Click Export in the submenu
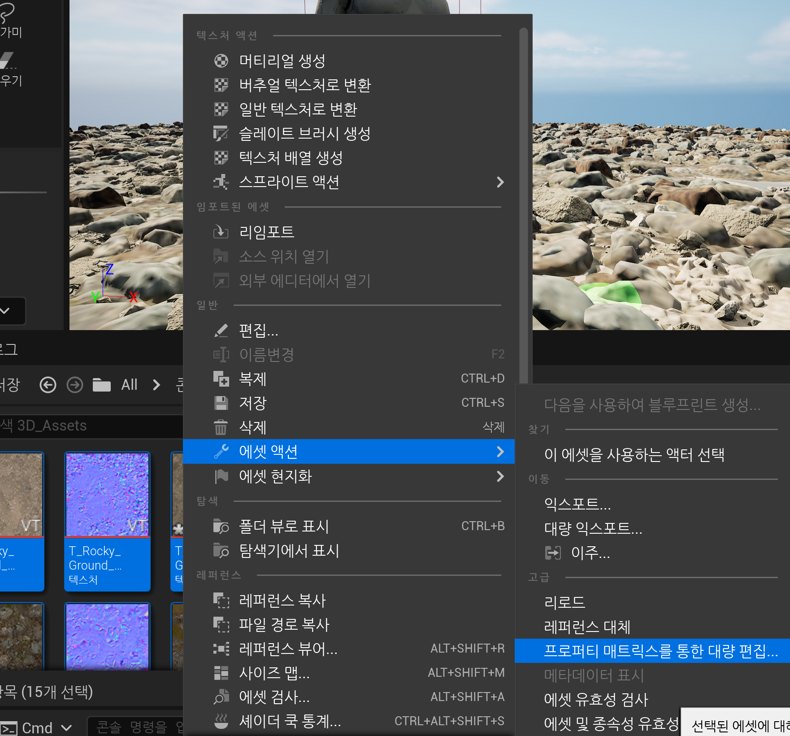The width and height of the screenshot is (790, 736). (652, 504)
